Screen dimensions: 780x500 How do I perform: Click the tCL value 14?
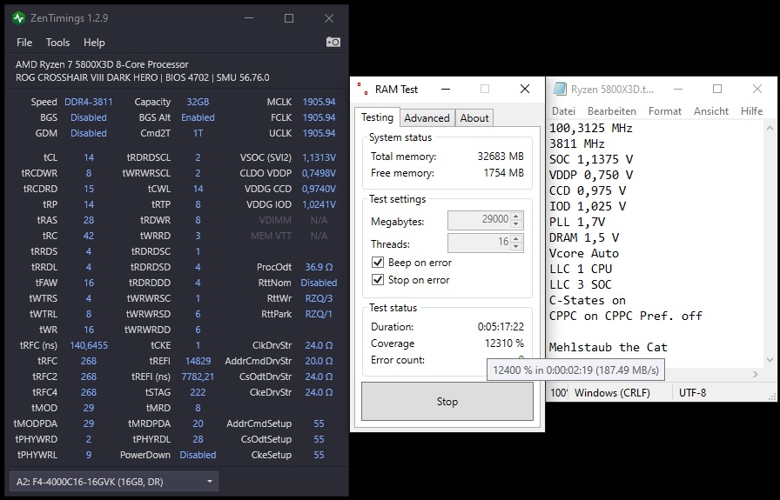tap(89, 157)
